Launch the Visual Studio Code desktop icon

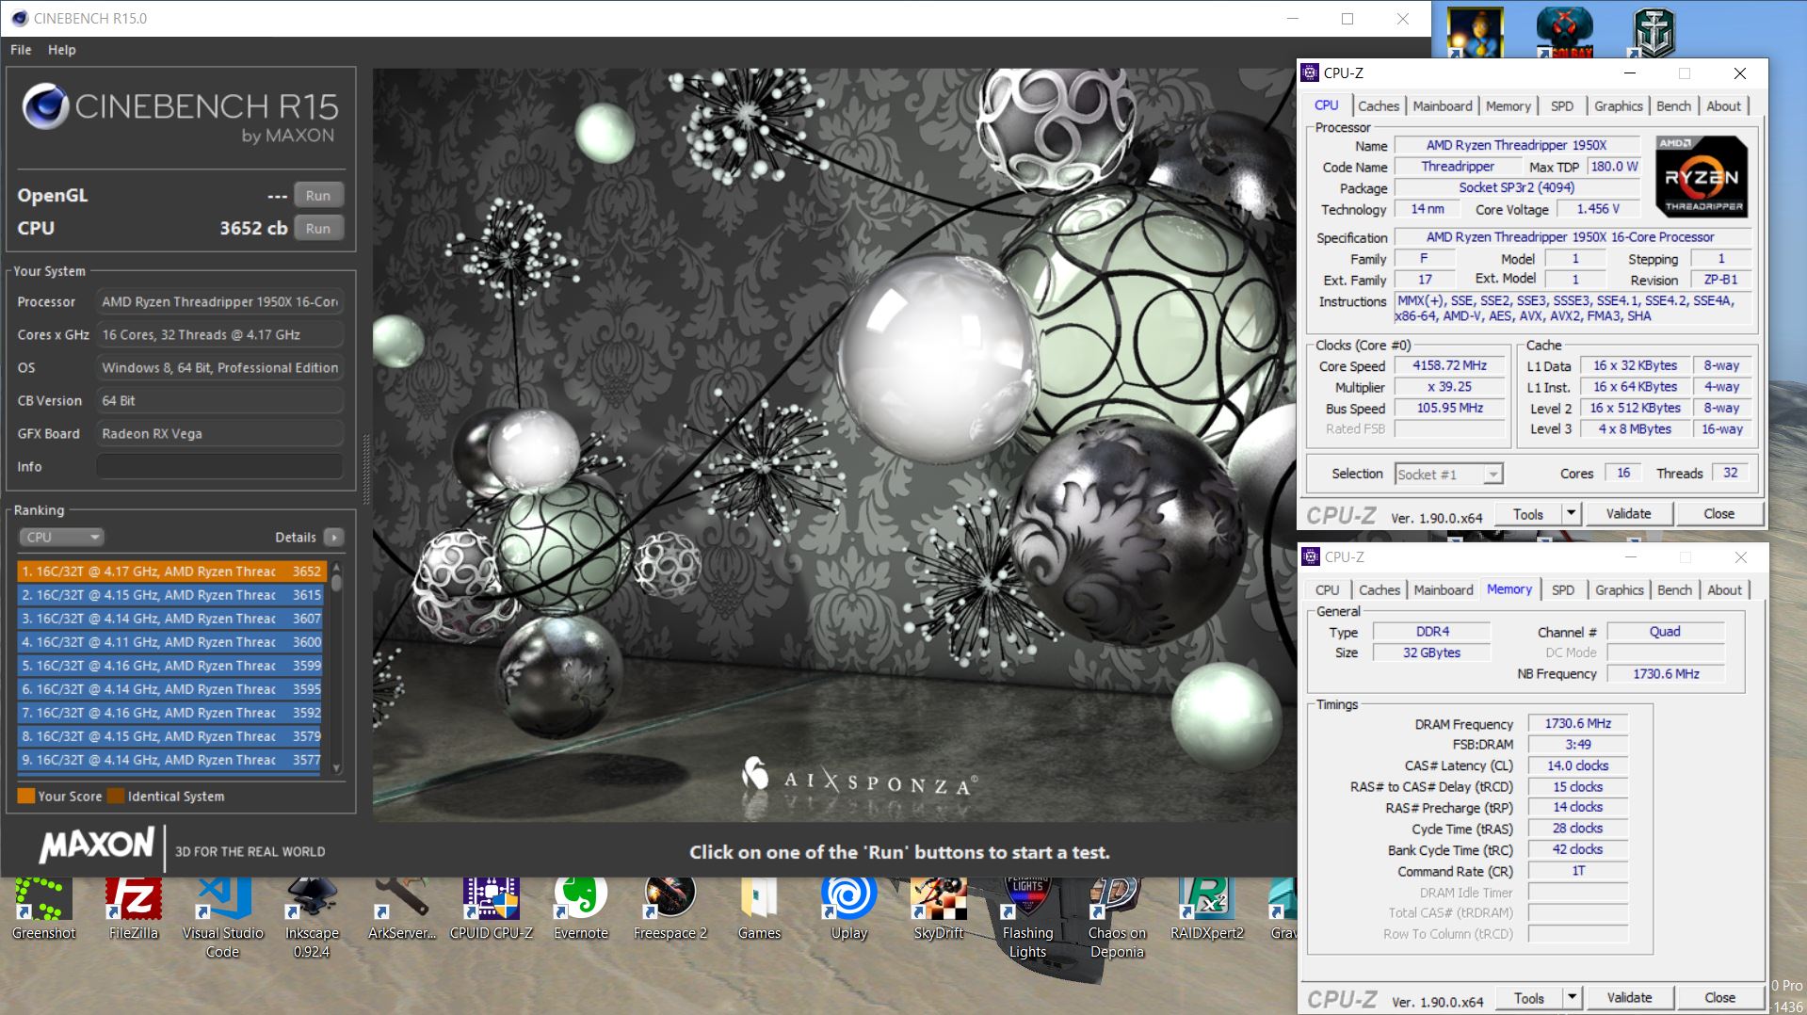222,916
